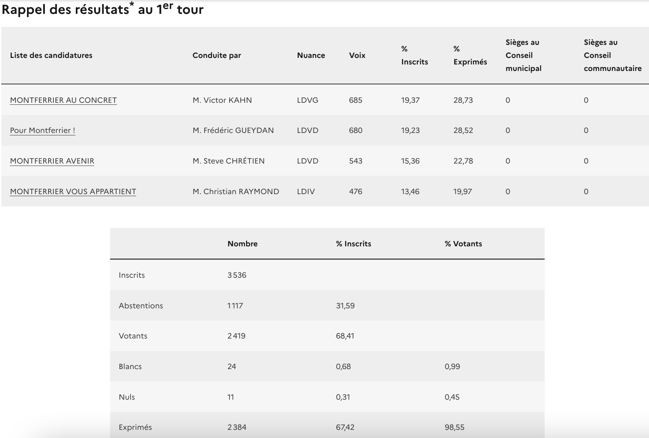
Task: Click the Inscrits count 3 536
Action: tap(236, 275)
